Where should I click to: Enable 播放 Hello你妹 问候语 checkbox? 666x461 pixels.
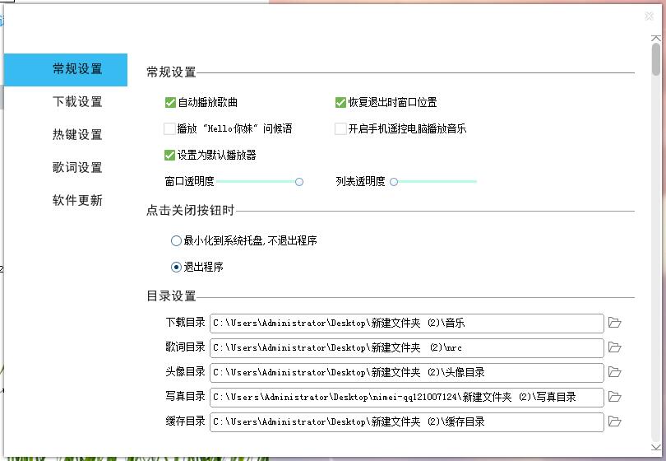coord(170,128)
